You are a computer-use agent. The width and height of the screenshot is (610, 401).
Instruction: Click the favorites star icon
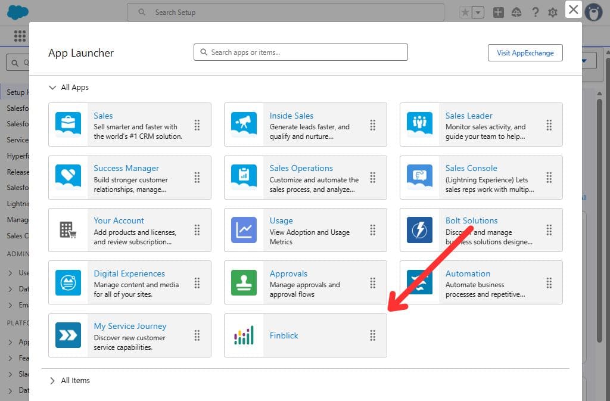(465, 13)
